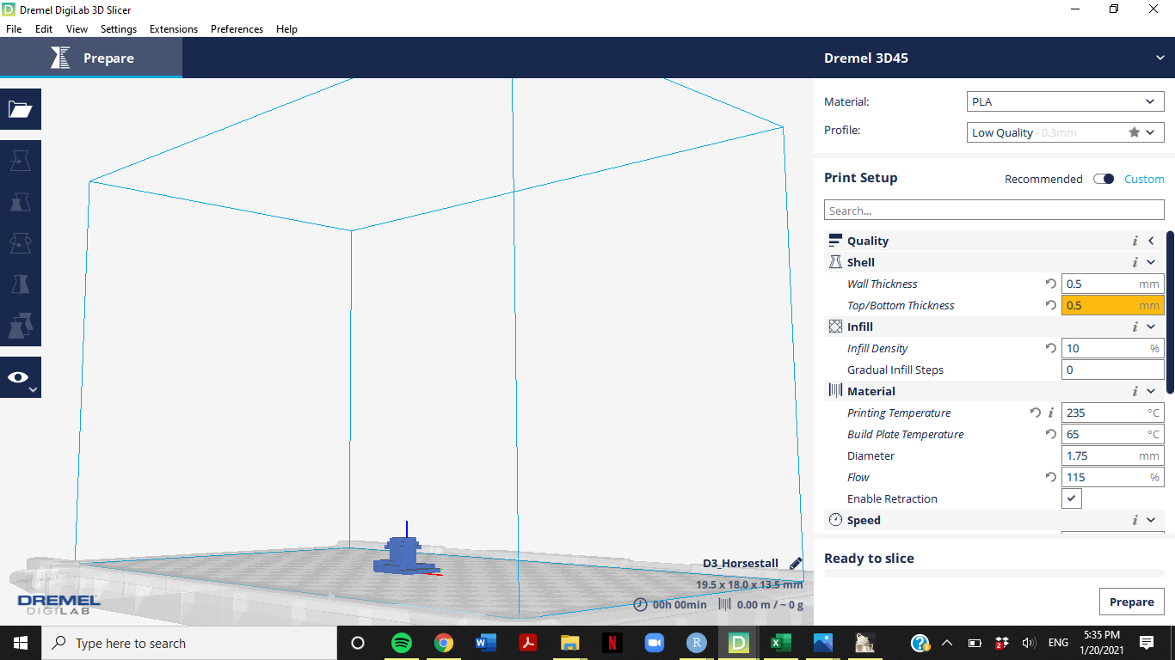Click the Material section info icon

click(1135, 391)
